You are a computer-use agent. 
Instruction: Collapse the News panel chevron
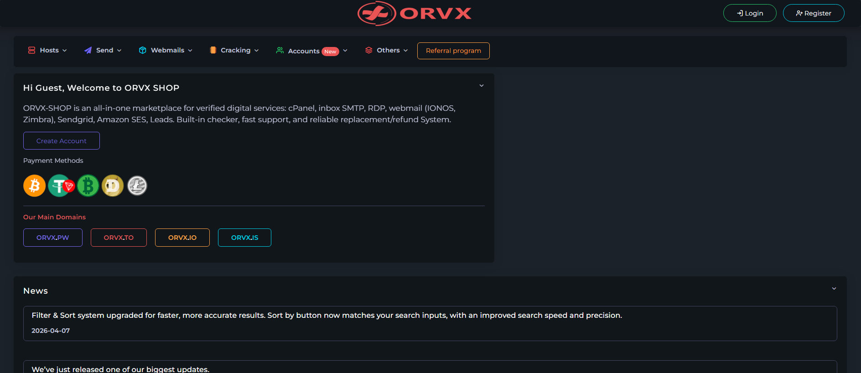pos(834,289)
